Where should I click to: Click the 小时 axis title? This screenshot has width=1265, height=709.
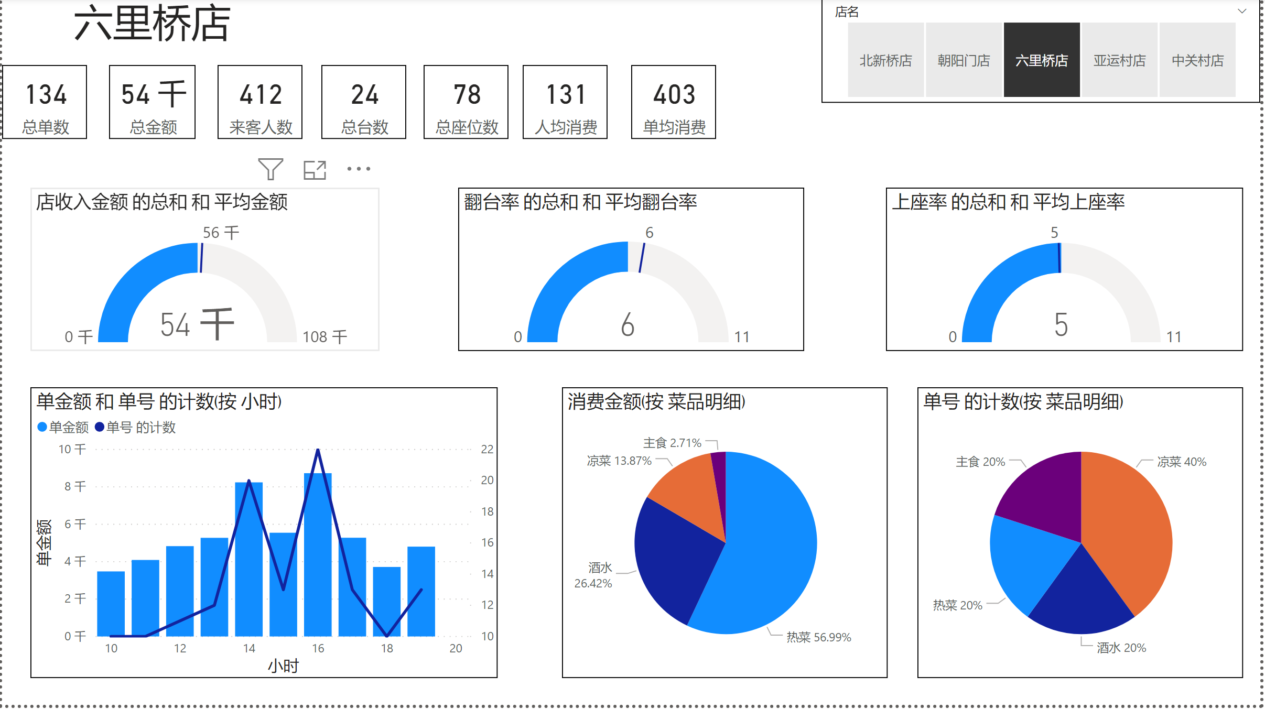coord(284,666)
